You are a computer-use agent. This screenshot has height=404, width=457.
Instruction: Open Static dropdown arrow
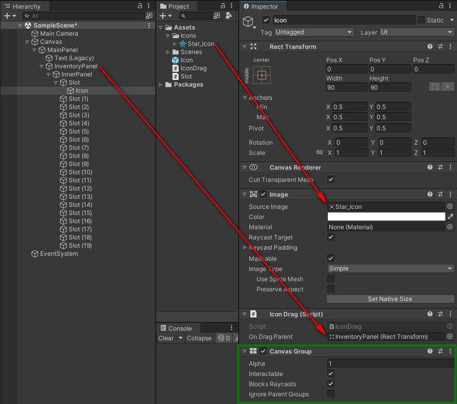(x=451, y=20)
